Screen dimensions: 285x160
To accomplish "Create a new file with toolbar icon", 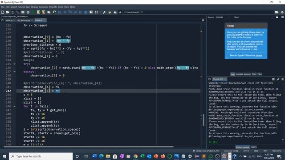I will click(x=3, y=12).
